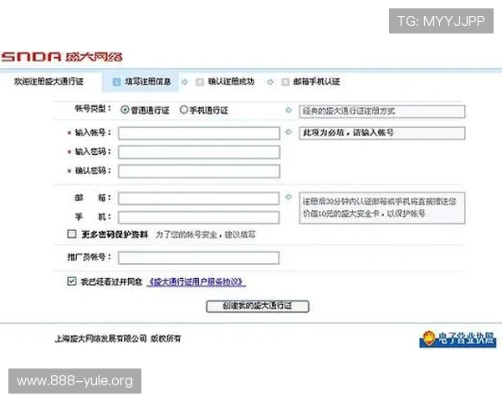Focus the 输入帐号 input field
502x402 pixels.
(x=199, y=133)
